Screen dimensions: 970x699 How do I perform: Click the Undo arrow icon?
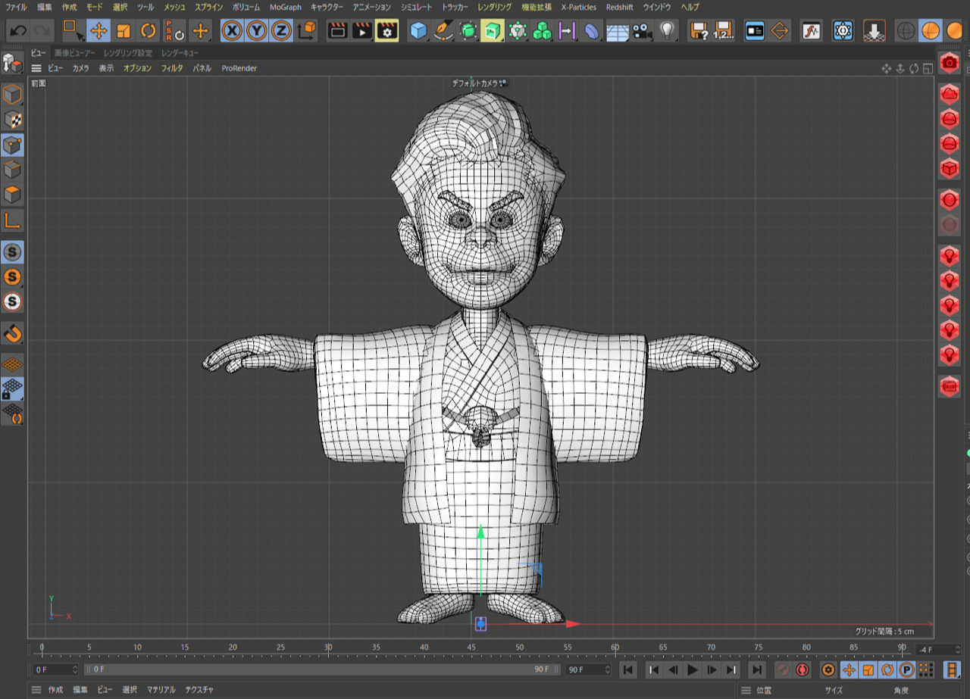point(18,31)
